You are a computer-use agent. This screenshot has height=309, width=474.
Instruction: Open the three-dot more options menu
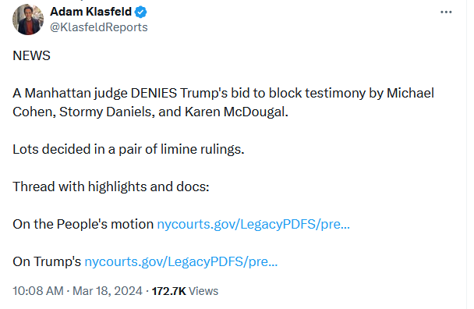446,12
